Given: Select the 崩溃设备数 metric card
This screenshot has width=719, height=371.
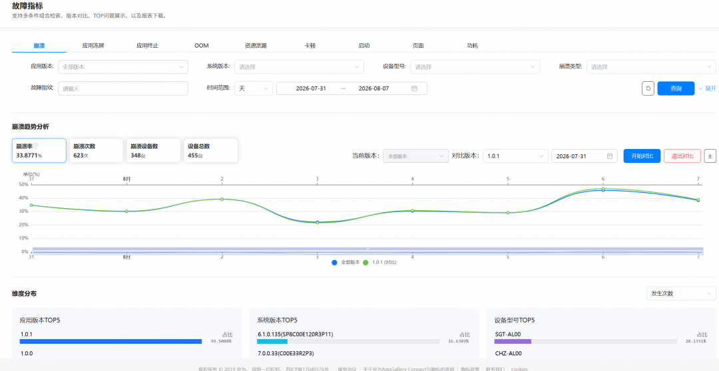Looking at the screenshot, I should click(153, 151).
